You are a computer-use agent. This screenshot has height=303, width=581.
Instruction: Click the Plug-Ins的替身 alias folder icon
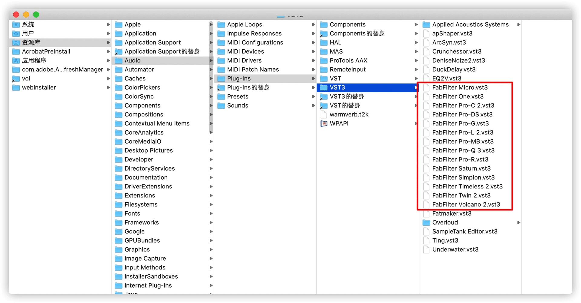221,88
